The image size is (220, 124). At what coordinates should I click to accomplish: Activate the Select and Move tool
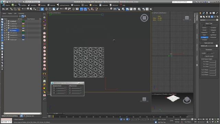[x=46, y=9]
